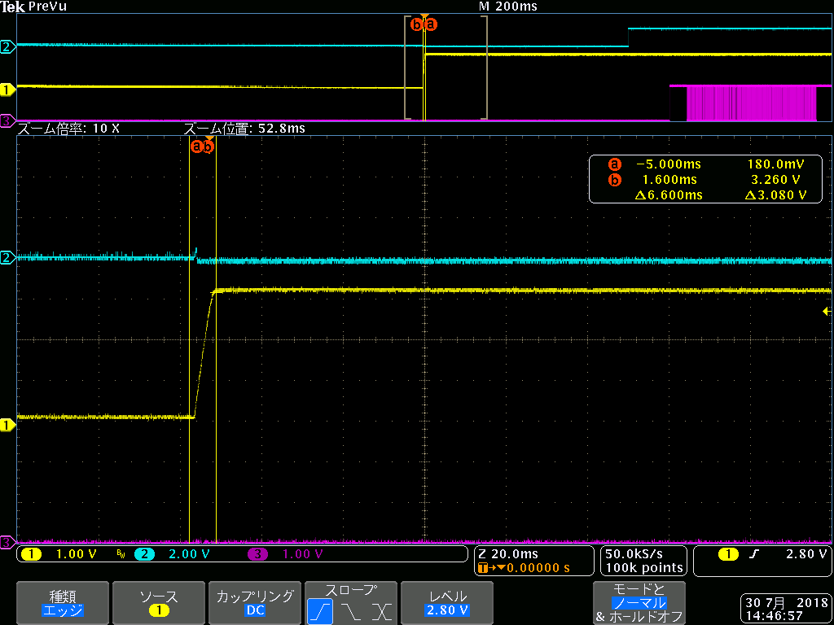Open the カップリング DC coupling menu

click(255, 603)
